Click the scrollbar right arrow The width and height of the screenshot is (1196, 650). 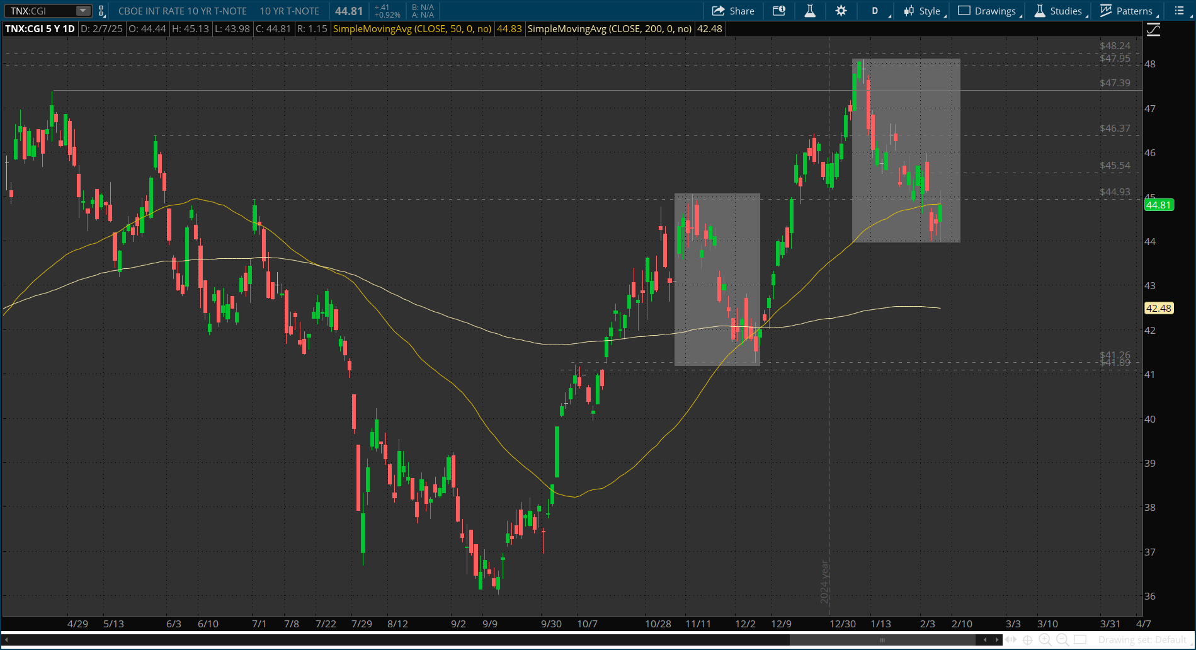[996, 640]
